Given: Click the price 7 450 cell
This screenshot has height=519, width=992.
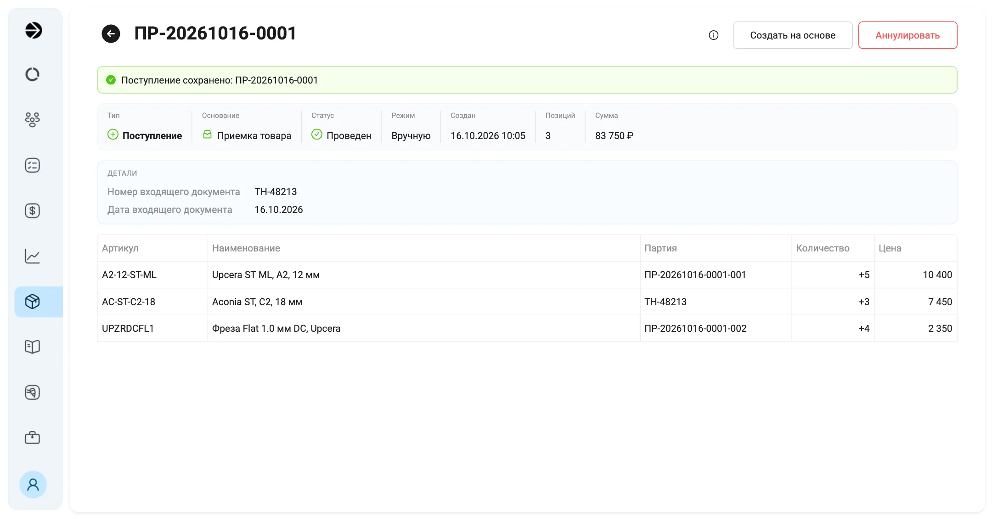Looking at the screenshot, I should pyautogui.click(x=916, y=301).
